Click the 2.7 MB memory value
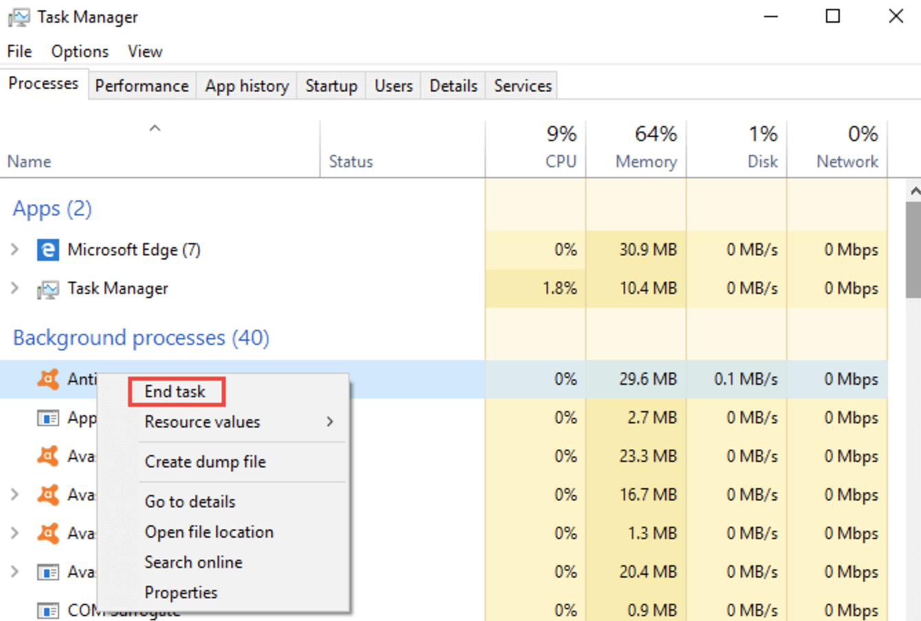The height and width of the screenshot is (621, 921). click(652, 418)
